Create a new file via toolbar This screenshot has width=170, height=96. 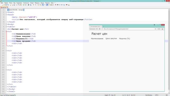click(x=2, y=5)
